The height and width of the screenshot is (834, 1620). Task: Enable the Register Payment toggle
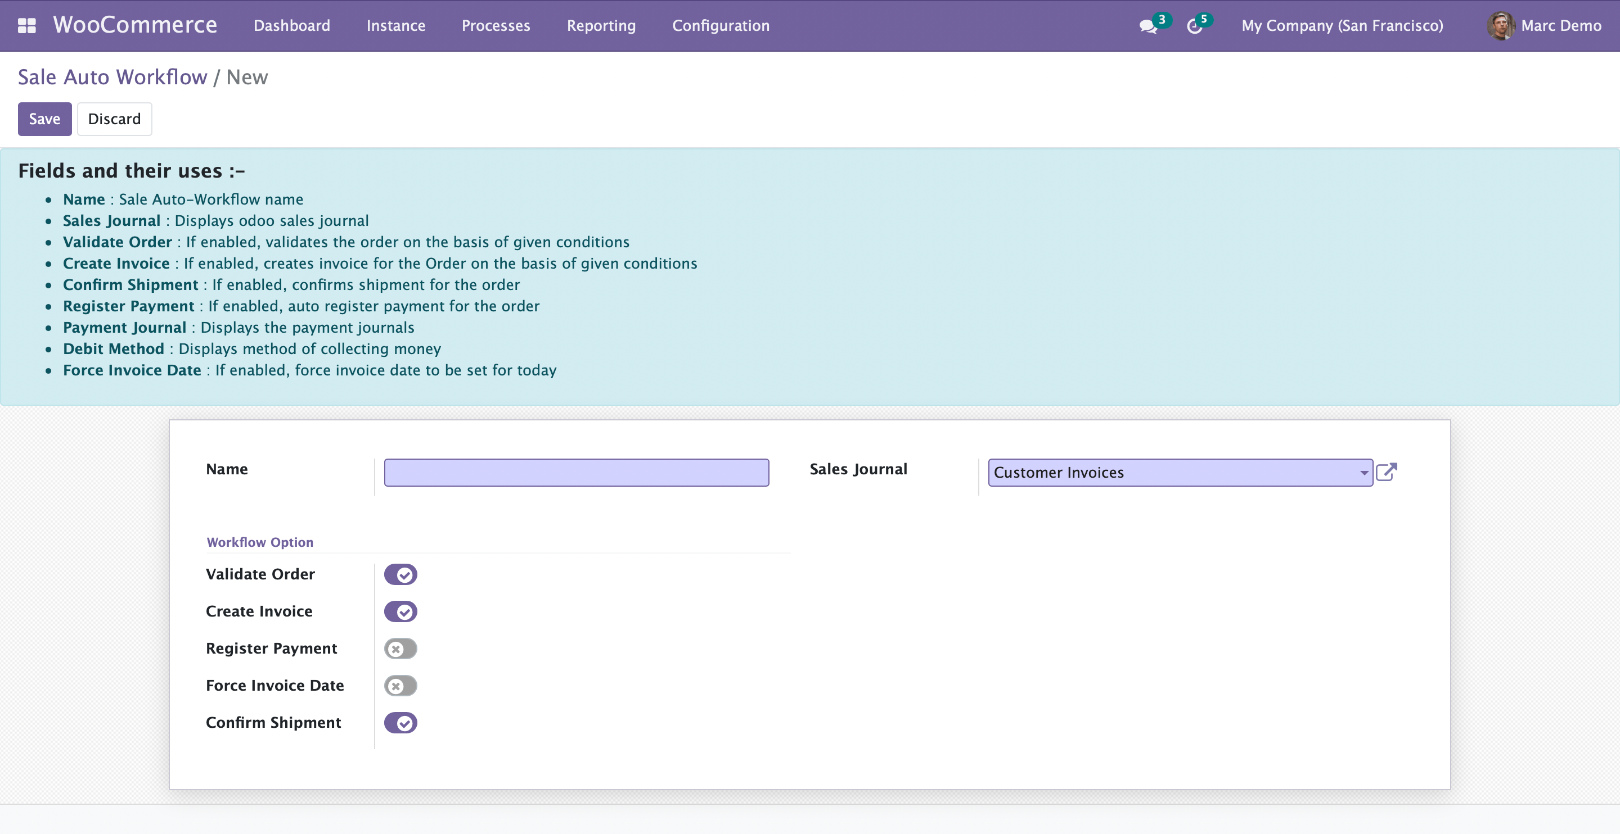pyautogui.click(x=400, y=649)
